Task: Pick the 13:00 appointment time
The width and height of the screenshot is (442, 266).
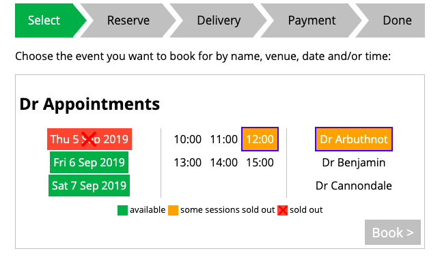Action: 187,162
